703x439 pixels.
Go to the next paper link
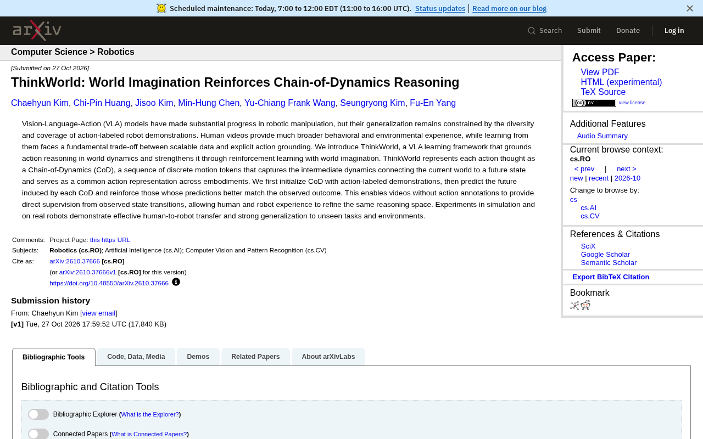[x=627, y=169]
